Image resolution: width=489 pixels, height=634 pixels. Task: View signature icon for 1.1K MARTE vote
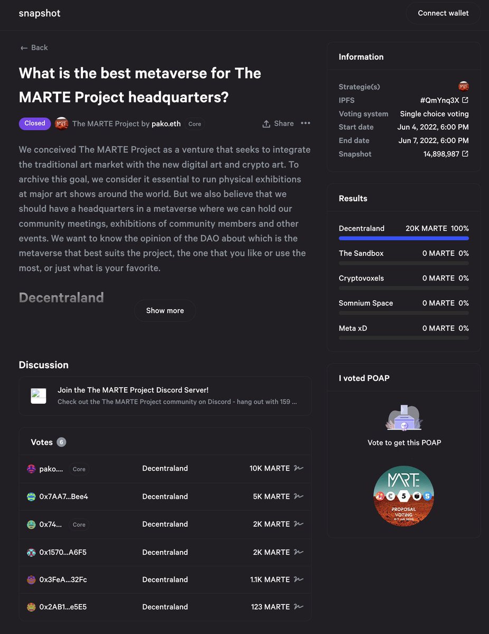[299, 579]
